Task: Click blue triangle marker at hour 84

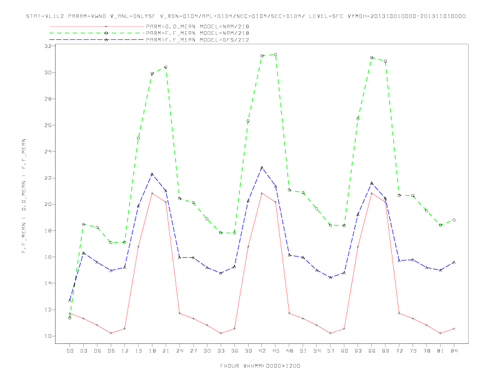Action: click(454, 262)
